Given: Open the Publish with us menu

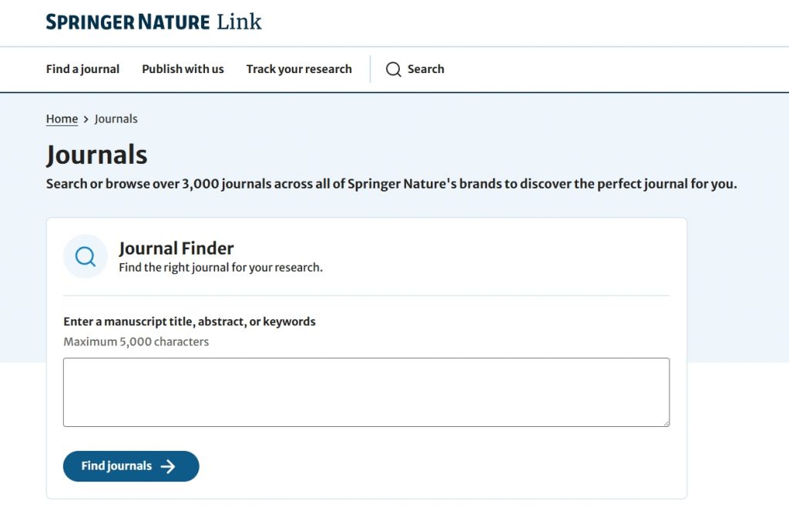Looking at the screenshot, I should (x=183, y=69).
